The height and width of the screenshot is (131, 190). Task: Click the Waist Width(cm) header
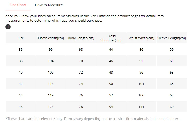141,38
